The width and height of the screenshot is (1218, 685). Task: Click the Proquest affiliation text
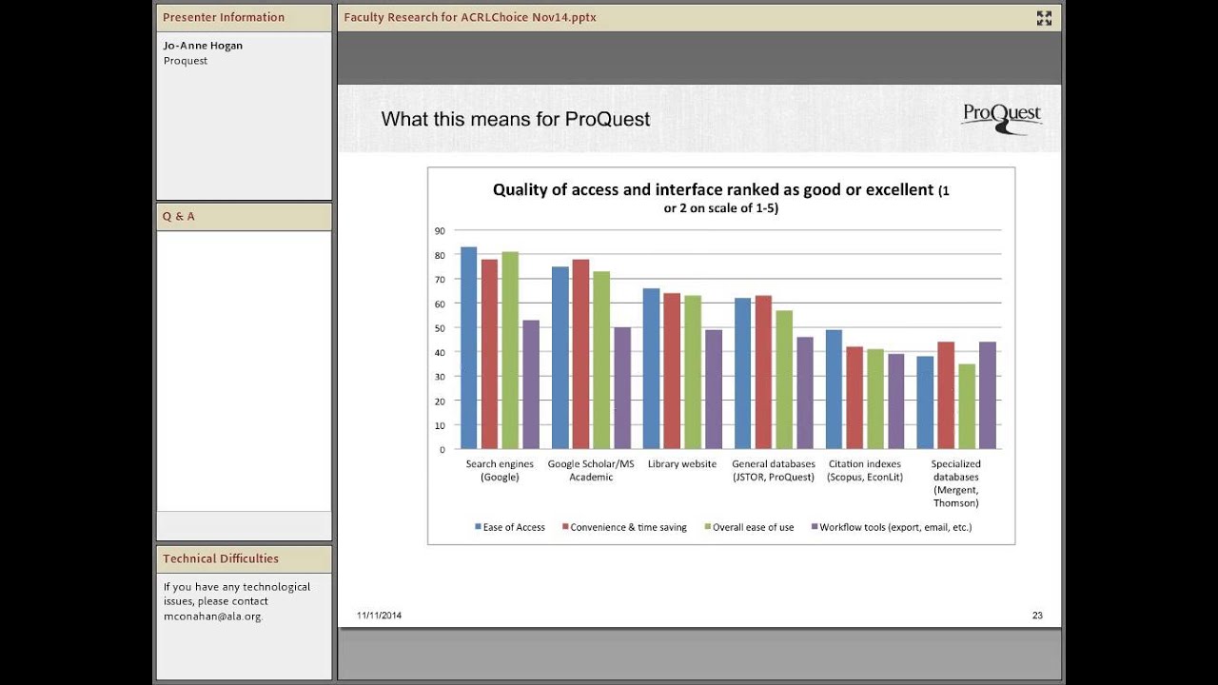coord(186,61)
